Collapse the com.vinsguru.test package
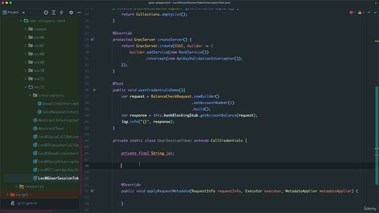 pos(21,21)
